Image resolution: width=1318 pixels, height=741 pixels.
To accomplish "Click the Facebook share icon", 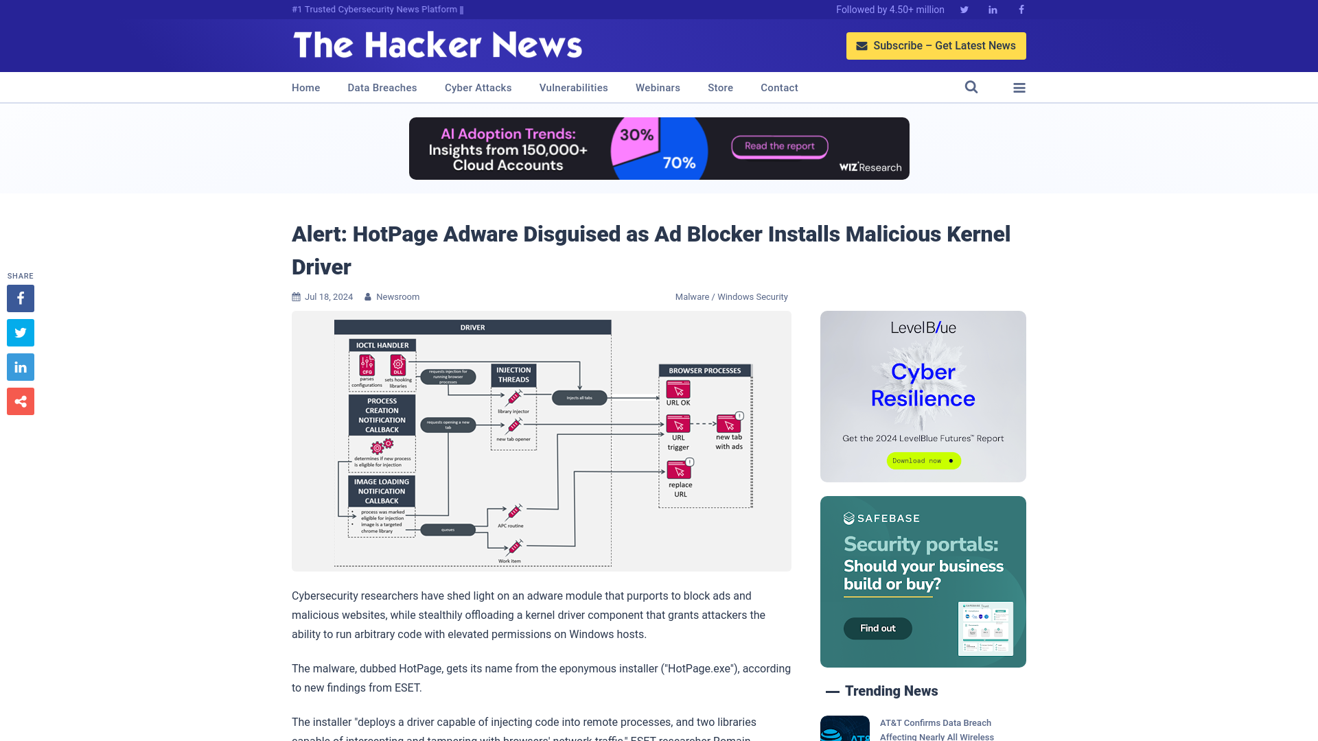I will (20, 298).
